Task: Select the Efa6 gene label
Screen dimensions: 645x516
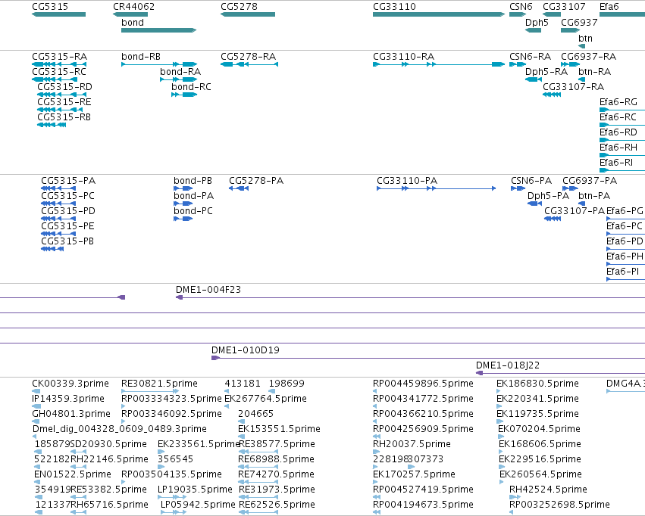Action: tap(609, 7)
